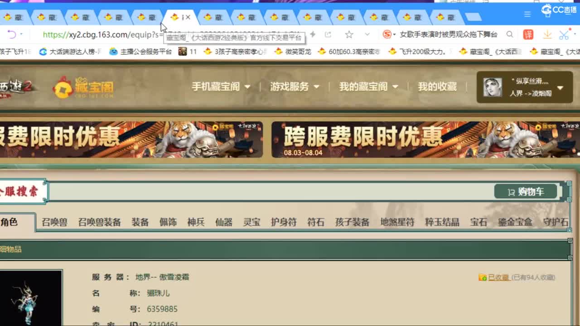Select the 护身符 category tab
580x326 pixels.
click(284, 222)
